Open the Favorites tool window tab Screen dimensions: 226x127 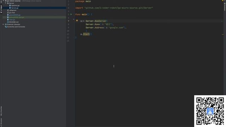[x=1, y=111]
